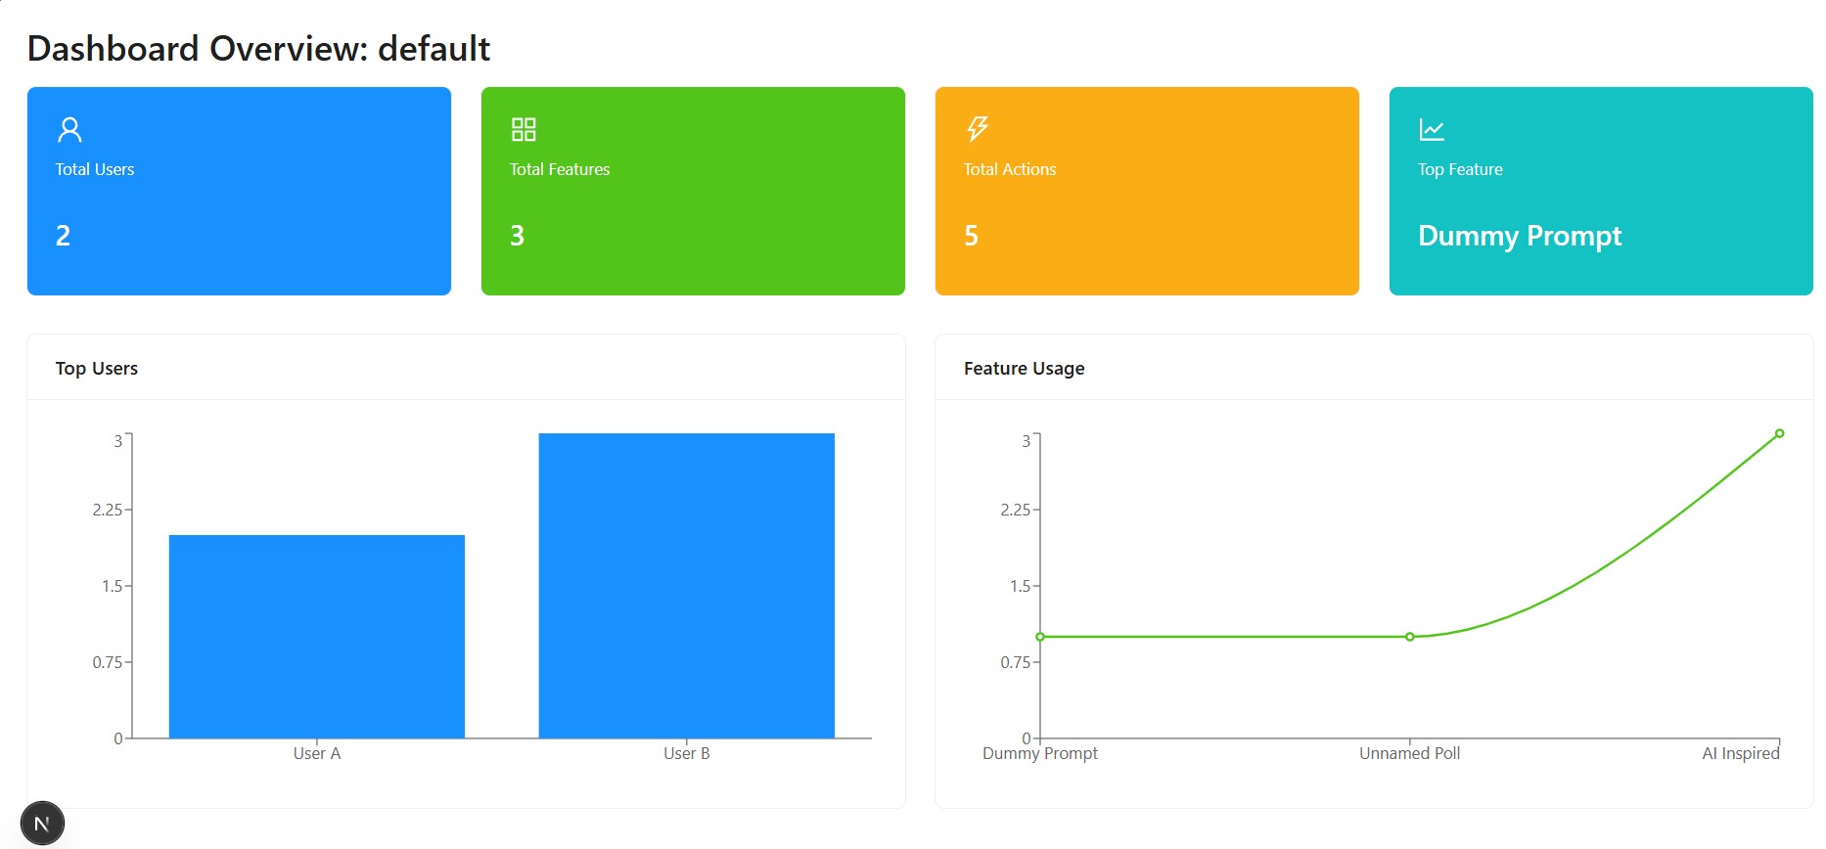Click the Total Actions label

point(1010,169)
